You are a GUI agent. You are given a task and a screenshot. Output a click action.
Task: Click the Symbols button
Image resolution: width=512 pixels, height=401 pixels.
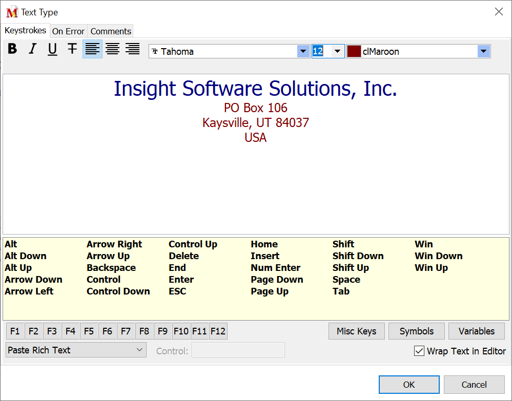(416, 331)
